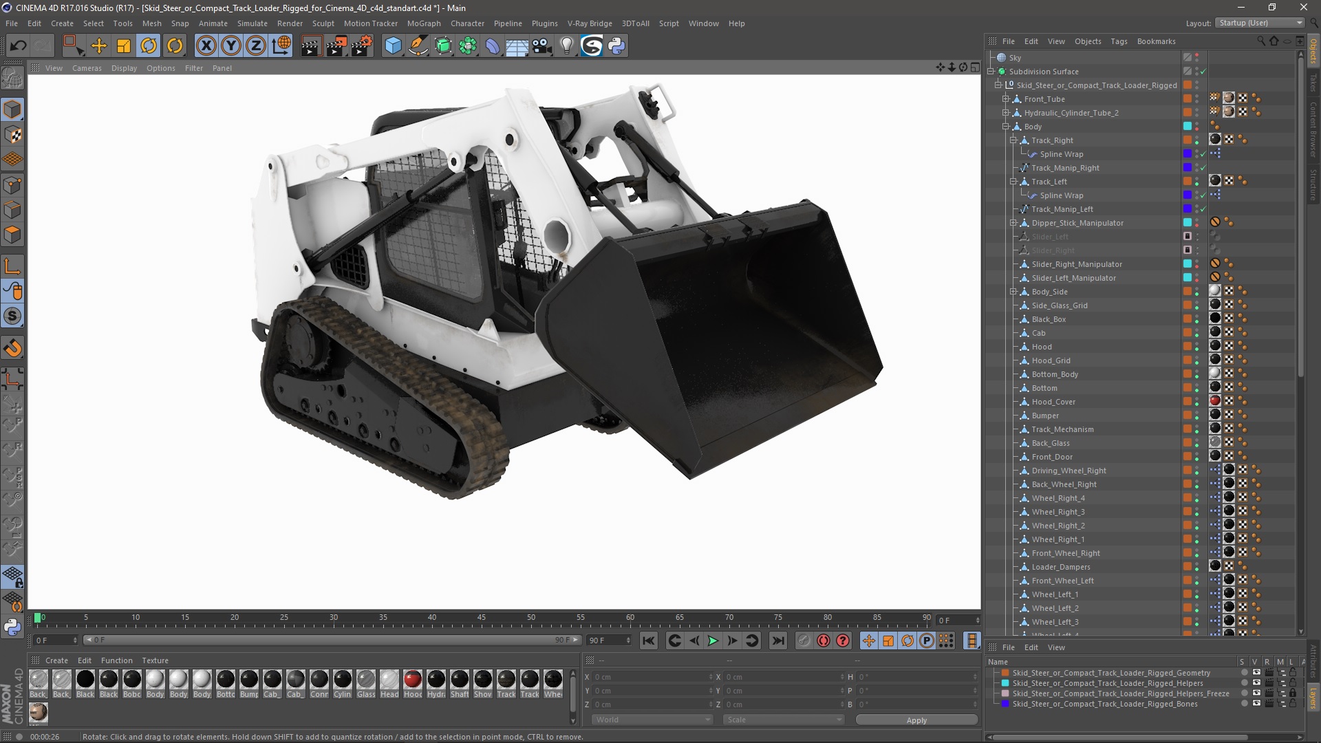Open the Edit Render Settings icon
The image size is (1321, 743).
point(362,46)
